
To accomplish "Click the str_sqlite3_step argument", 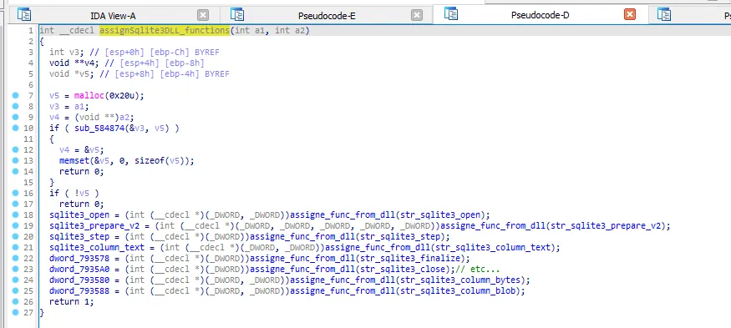I will point(401,236).
